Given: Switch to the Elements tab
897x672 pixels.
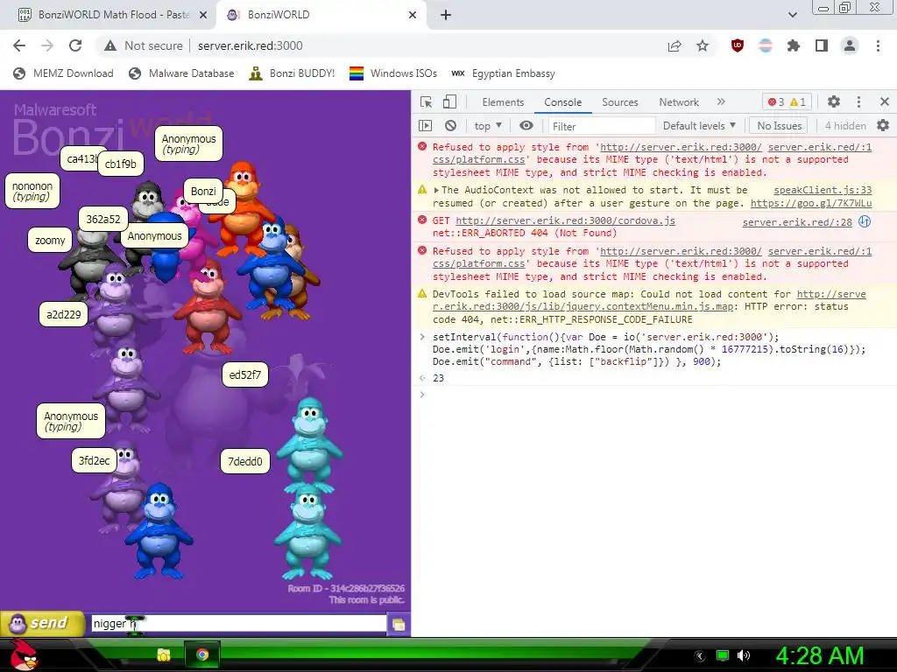Looking at the screenshot, I should pos(503,102).
